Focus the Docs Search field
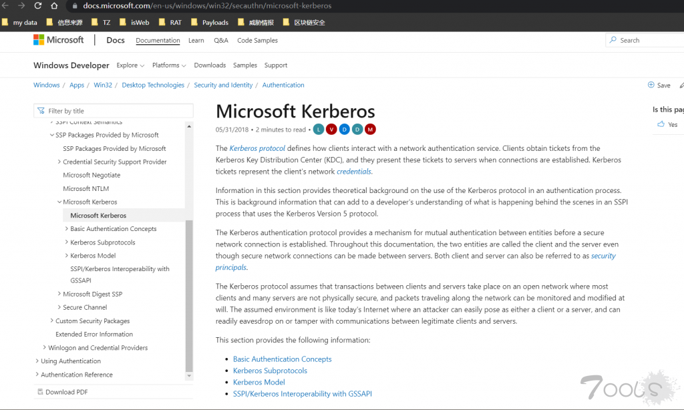The width and height of the screenshot is (684, 410). [x=646, y=40]
